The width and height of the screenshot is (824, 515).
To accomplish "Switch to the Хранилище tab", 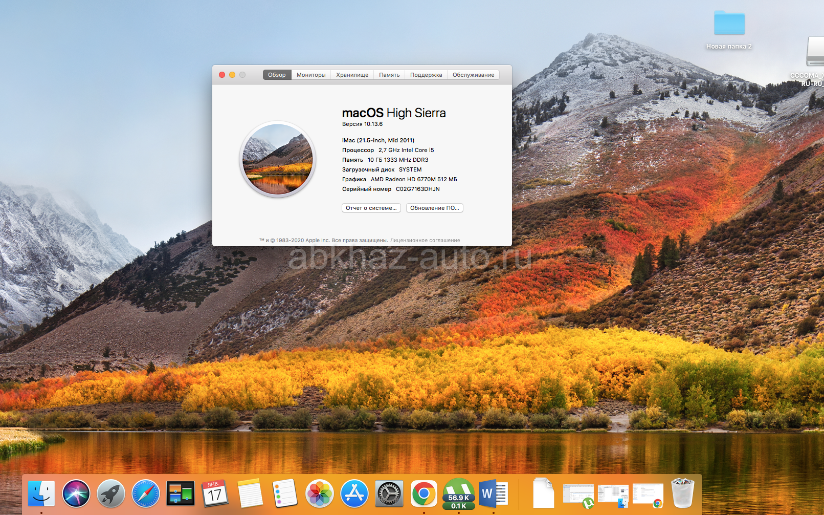I will 352,75.
